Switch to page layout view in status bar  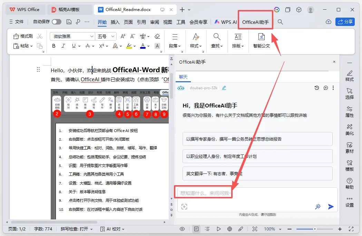196,229
